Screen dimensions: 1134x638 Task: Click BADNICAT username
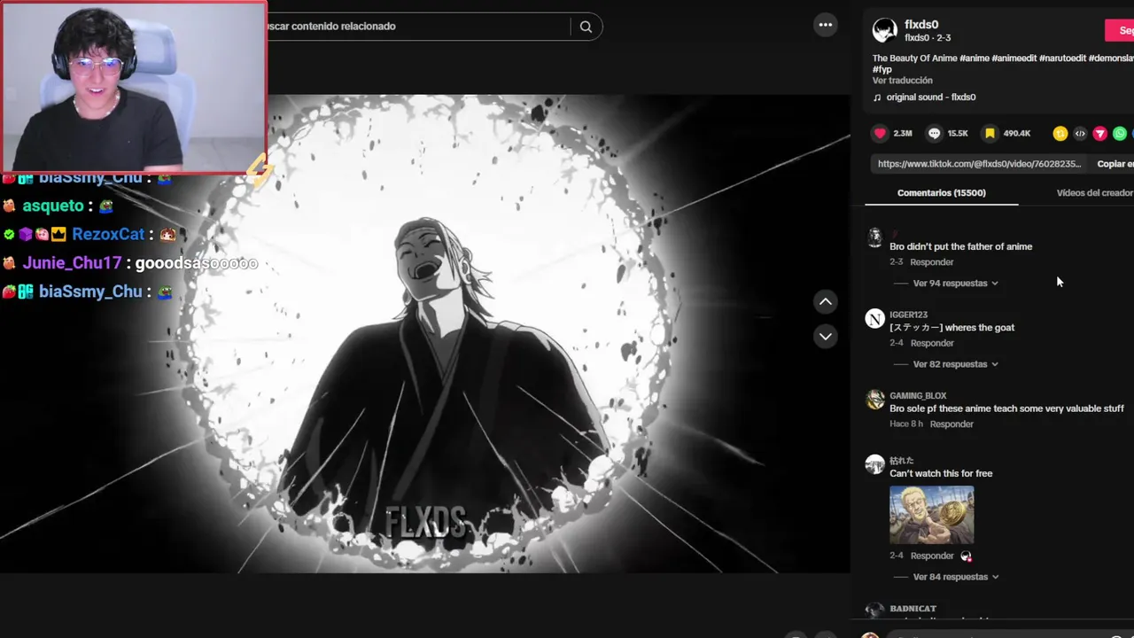coord(913,609)
